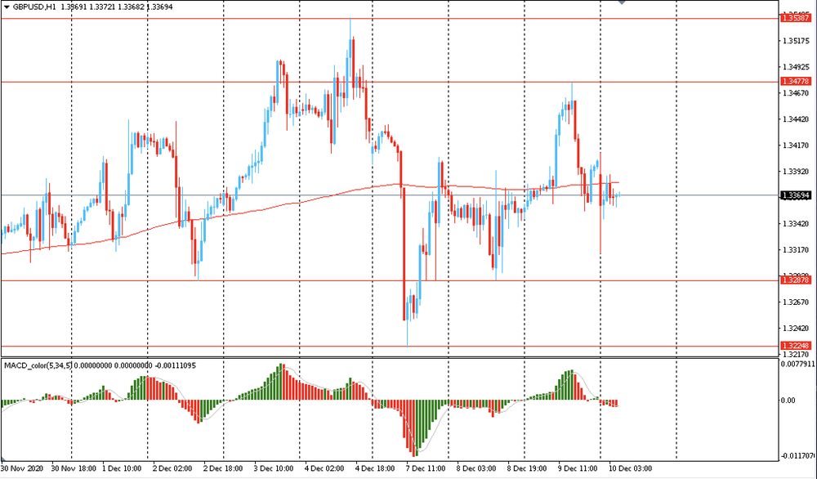Click the high value 1.33721 in the header
Image resolution: width=817 pixels, height=479 pixels.
coord(104,7)
